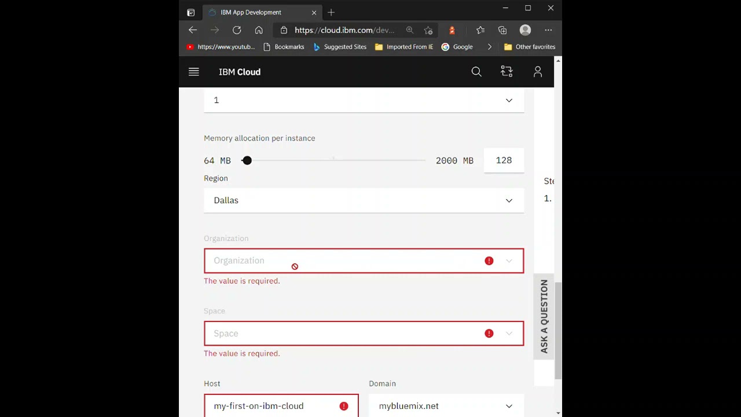
Task: Click the "64 MB" minimum label
Action: (217, 160)
